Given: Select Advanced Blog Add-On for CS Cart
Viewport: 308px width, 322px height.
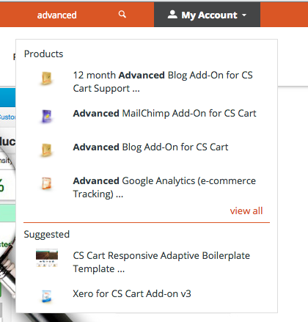Looking at the screenshot, I should pos(150,147).
